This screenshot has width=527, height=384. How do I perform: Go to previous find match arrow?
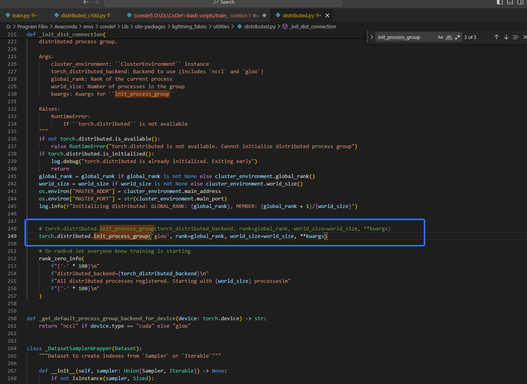click(x=496, y=37)
